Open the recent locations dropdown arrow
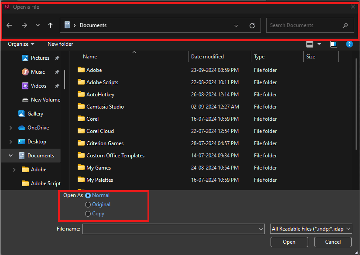The image size is (360, 255). click(38, 25)
